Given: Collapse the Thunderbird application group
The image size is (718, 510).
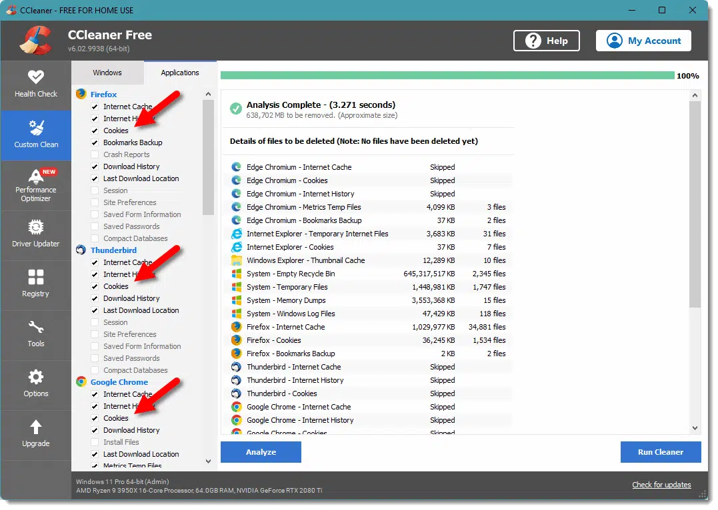Looking at the screenshot, I should pos(113,250).
